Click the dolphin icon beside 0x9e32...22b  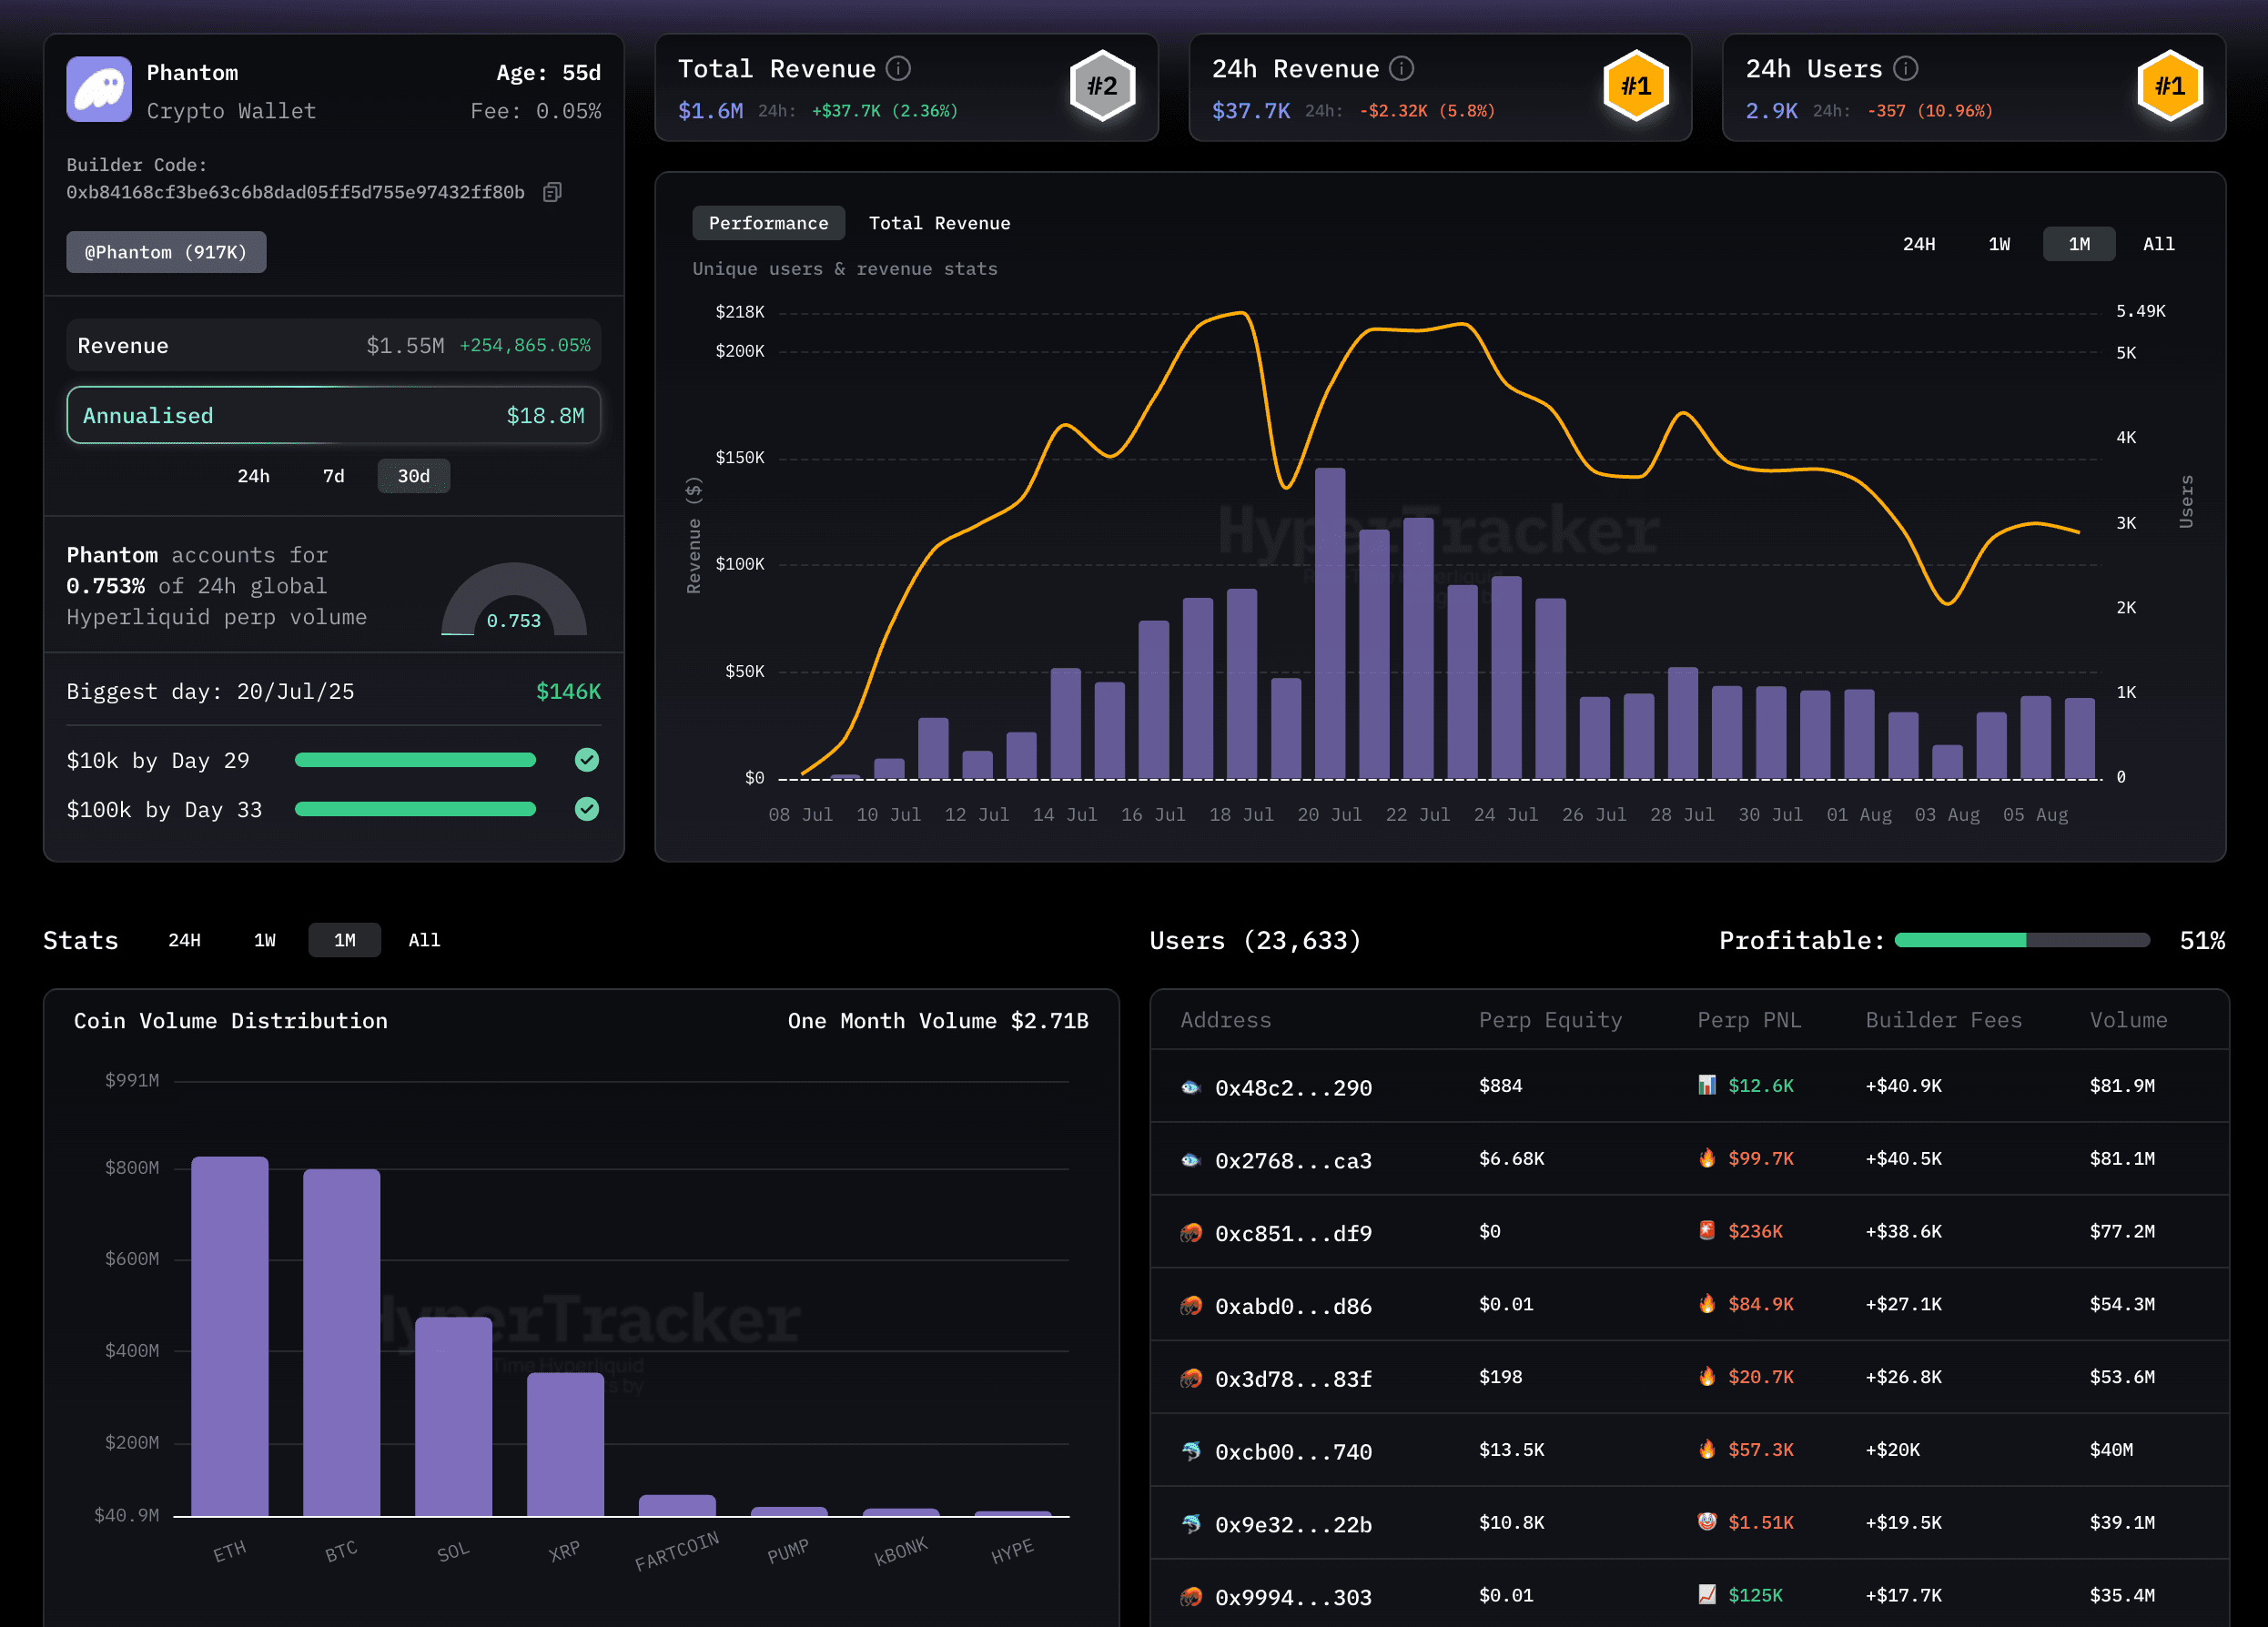[x=1190, y=1524]
